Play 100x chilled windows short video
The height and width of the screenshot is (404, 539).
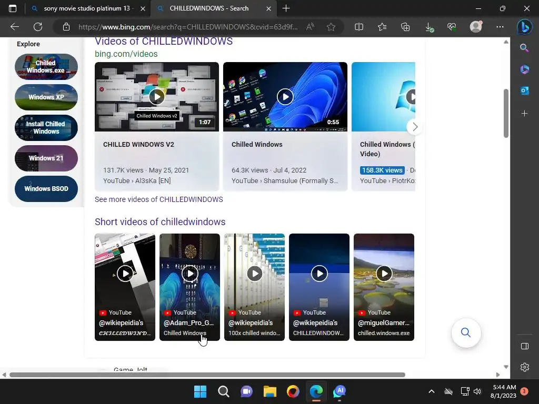click(254, 287)
